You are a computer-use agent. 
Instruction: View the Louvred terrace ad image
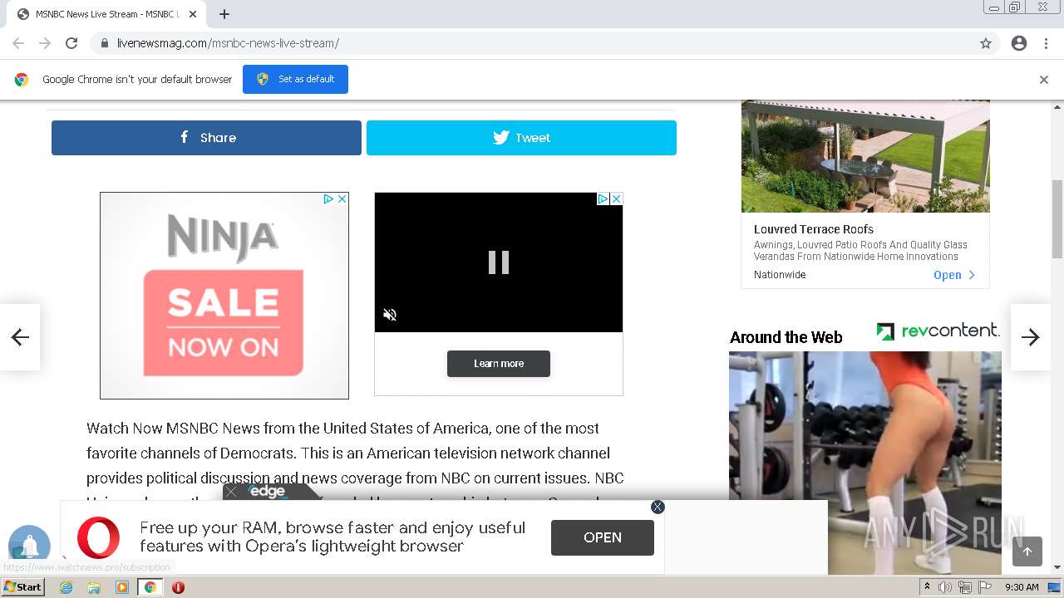[865, 156]
